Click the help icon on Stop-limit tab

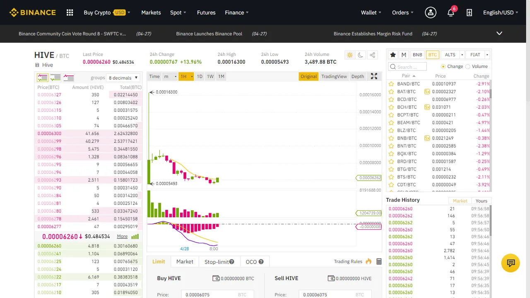pos(232,262)
